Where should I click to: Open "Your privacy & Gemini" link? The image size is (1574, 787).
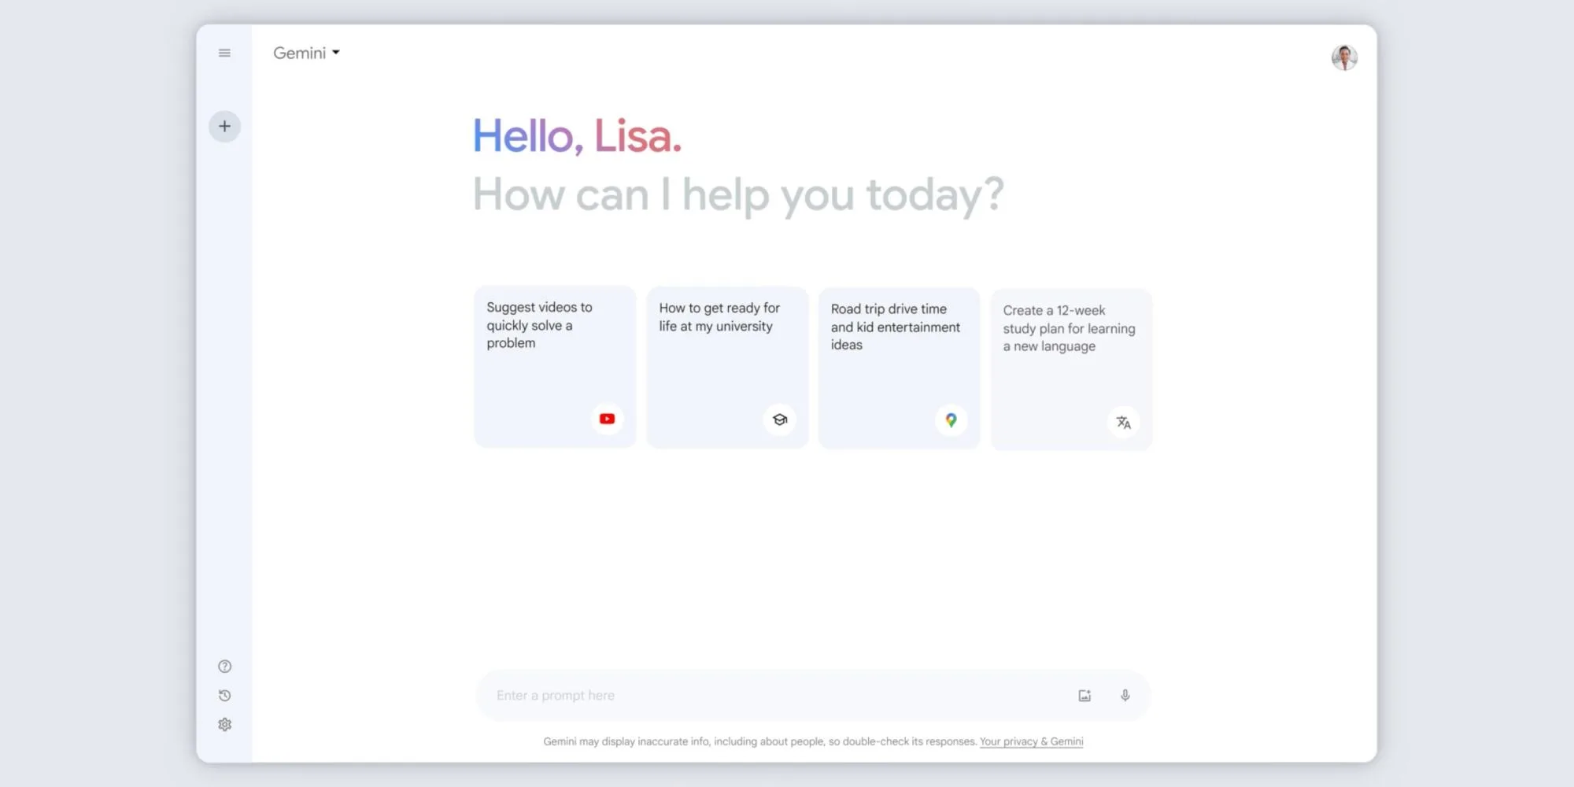click(x=1031, y=741)
